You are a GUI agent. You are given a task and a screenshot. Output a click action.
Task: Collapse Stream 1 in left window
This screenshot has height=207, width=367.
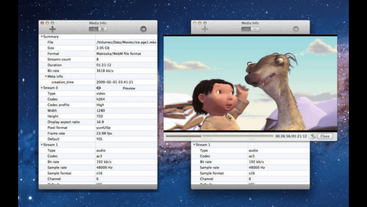point(42,144)
